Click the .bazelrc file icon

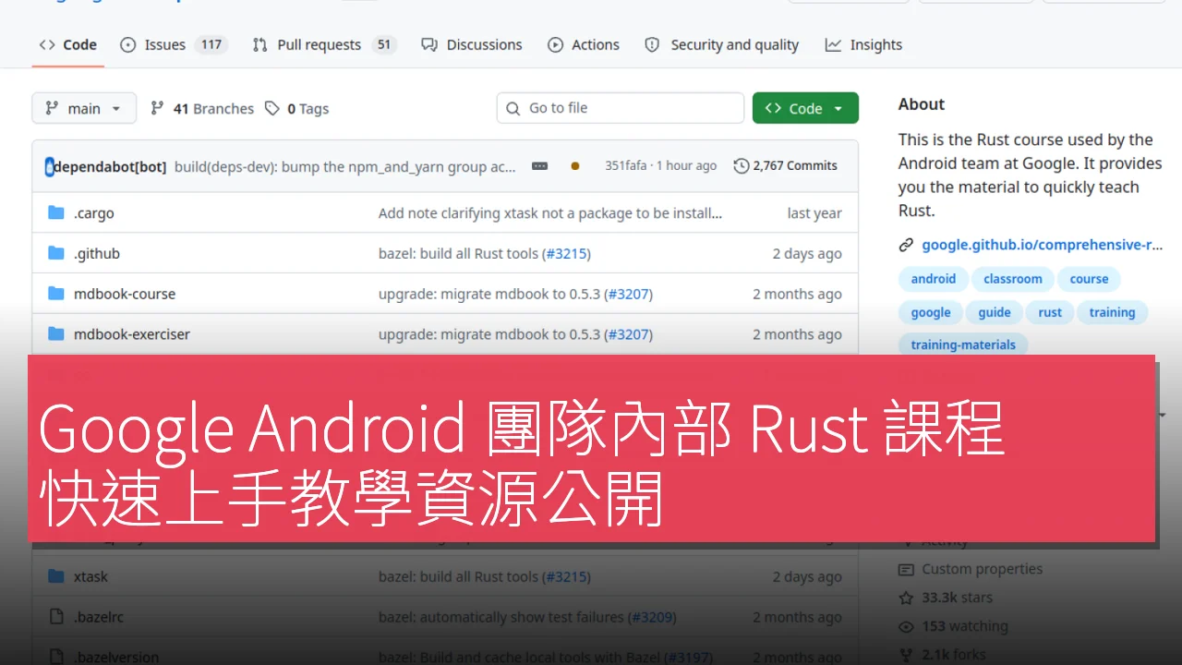tap(55, 617)
